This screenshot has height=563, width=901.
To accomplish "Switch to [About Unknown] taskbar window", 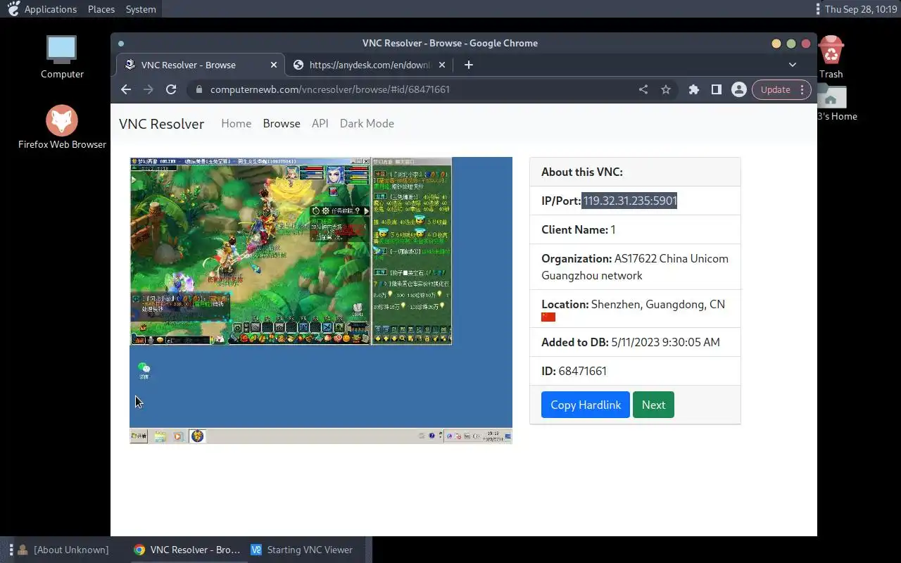I will tap(63, 550).
